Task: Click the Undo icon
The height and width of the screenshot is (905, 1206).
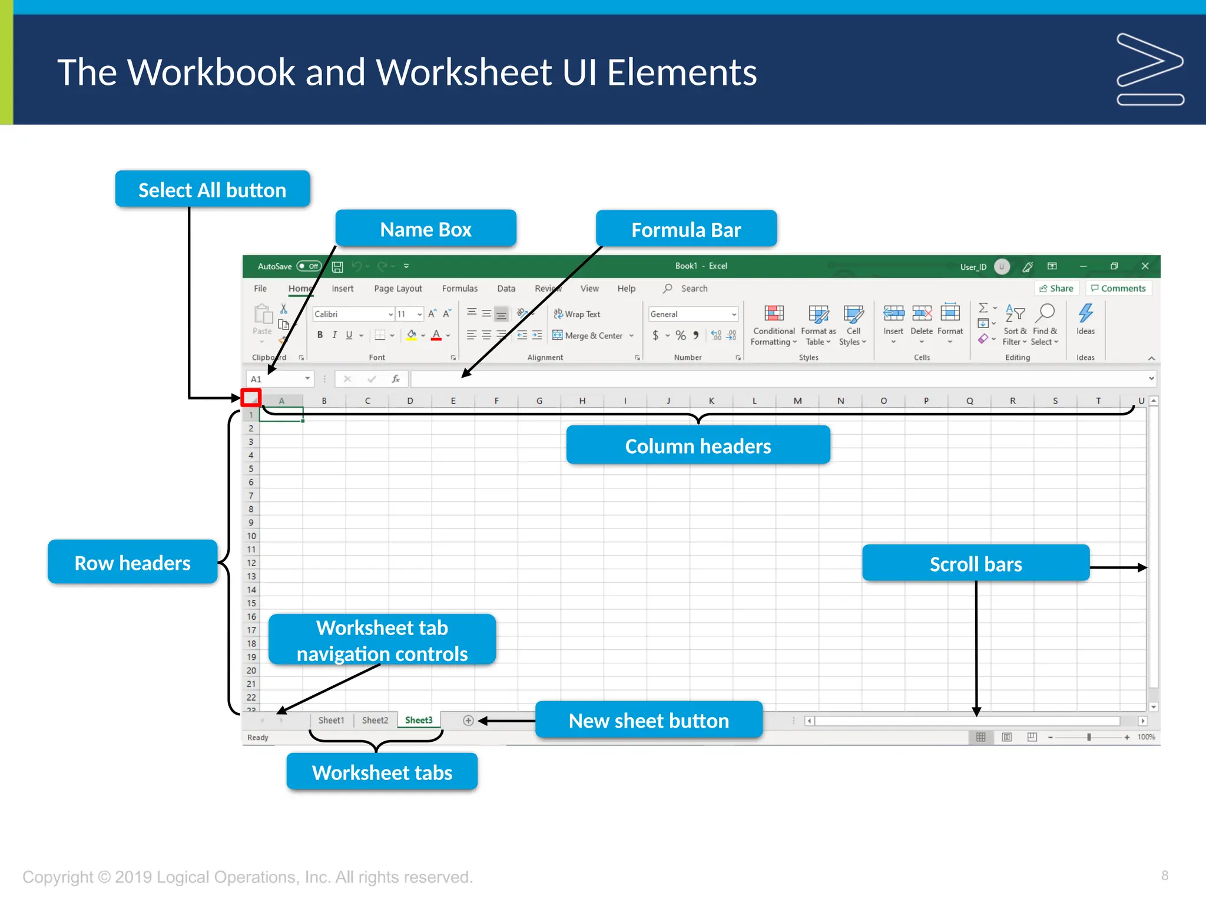Action: click(356, 266)
